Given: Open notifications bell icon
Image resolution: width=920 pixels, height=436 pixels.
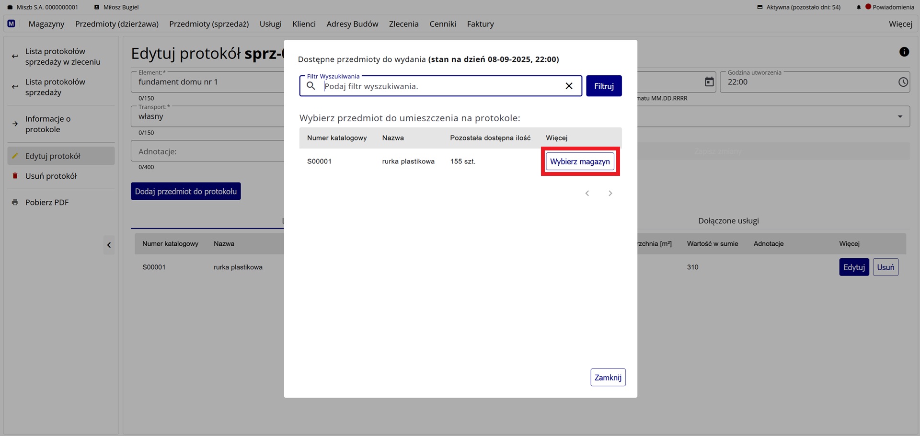Looking at the screenshot, I should pyautogui.click(x=859, y=7).
